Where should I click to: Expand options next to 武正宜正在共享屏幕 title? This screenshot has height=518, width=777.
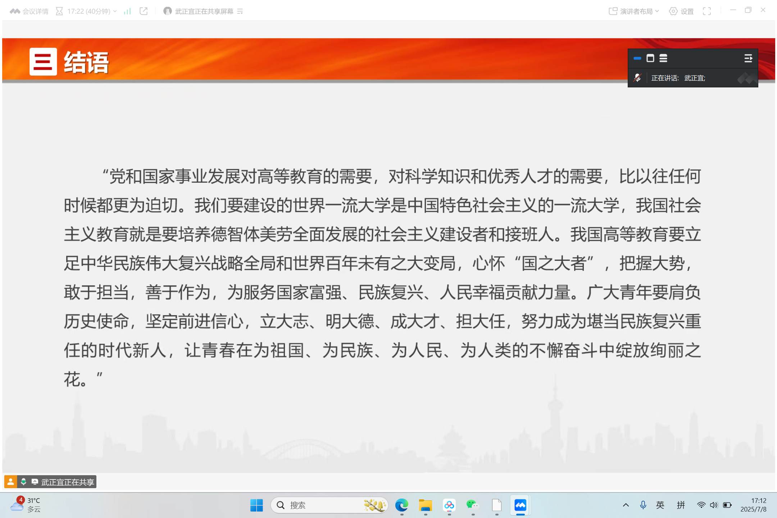point(240,12)
